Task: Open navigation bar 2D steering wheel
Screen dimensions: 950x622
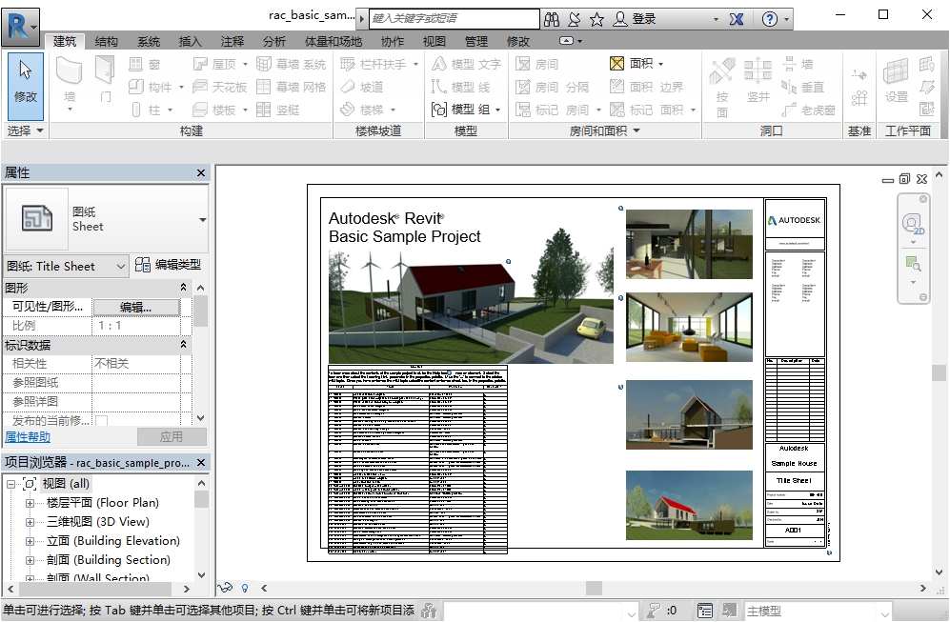Action: click(913, 224)
